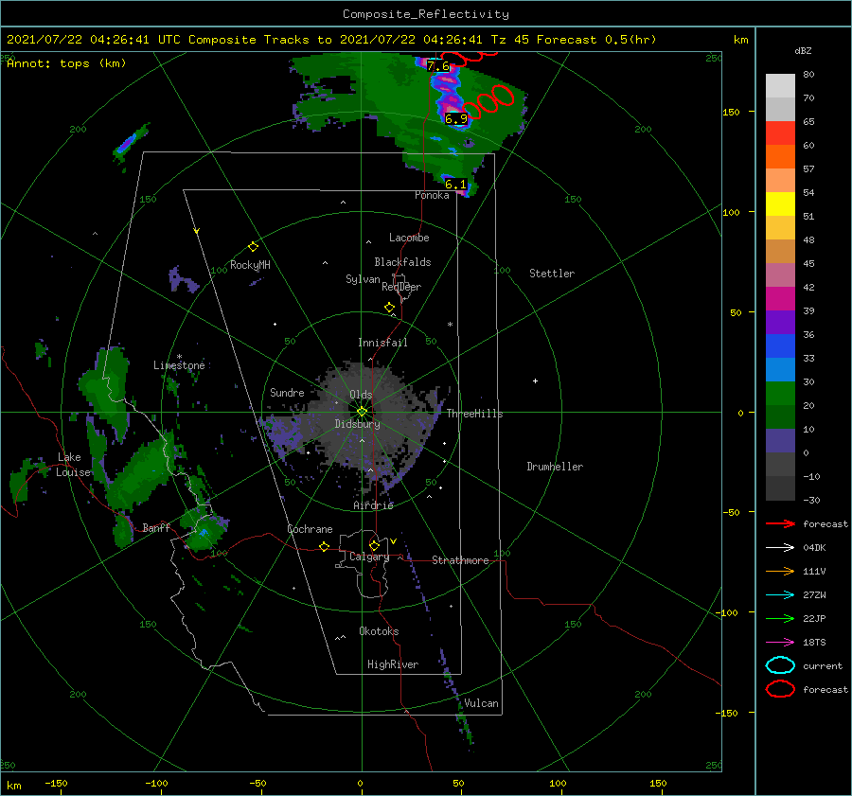The height and width of the screenshot is (796, 852).
Task: Click the Didsbury town label
Action: pos(357,424)
